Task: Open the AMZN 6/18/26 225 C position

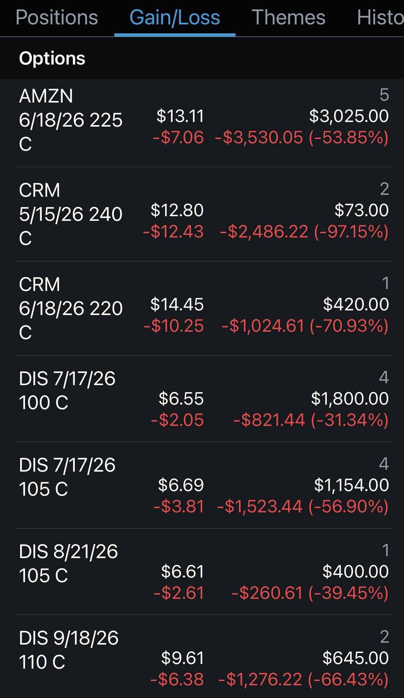Action: [x=70, y=120]
